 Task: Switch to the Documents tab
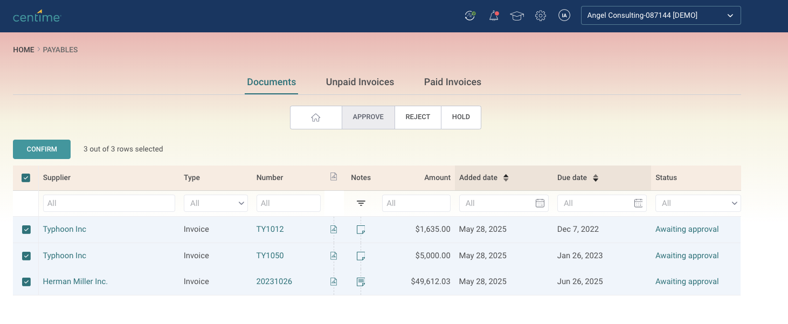click(x=272, y=82)
